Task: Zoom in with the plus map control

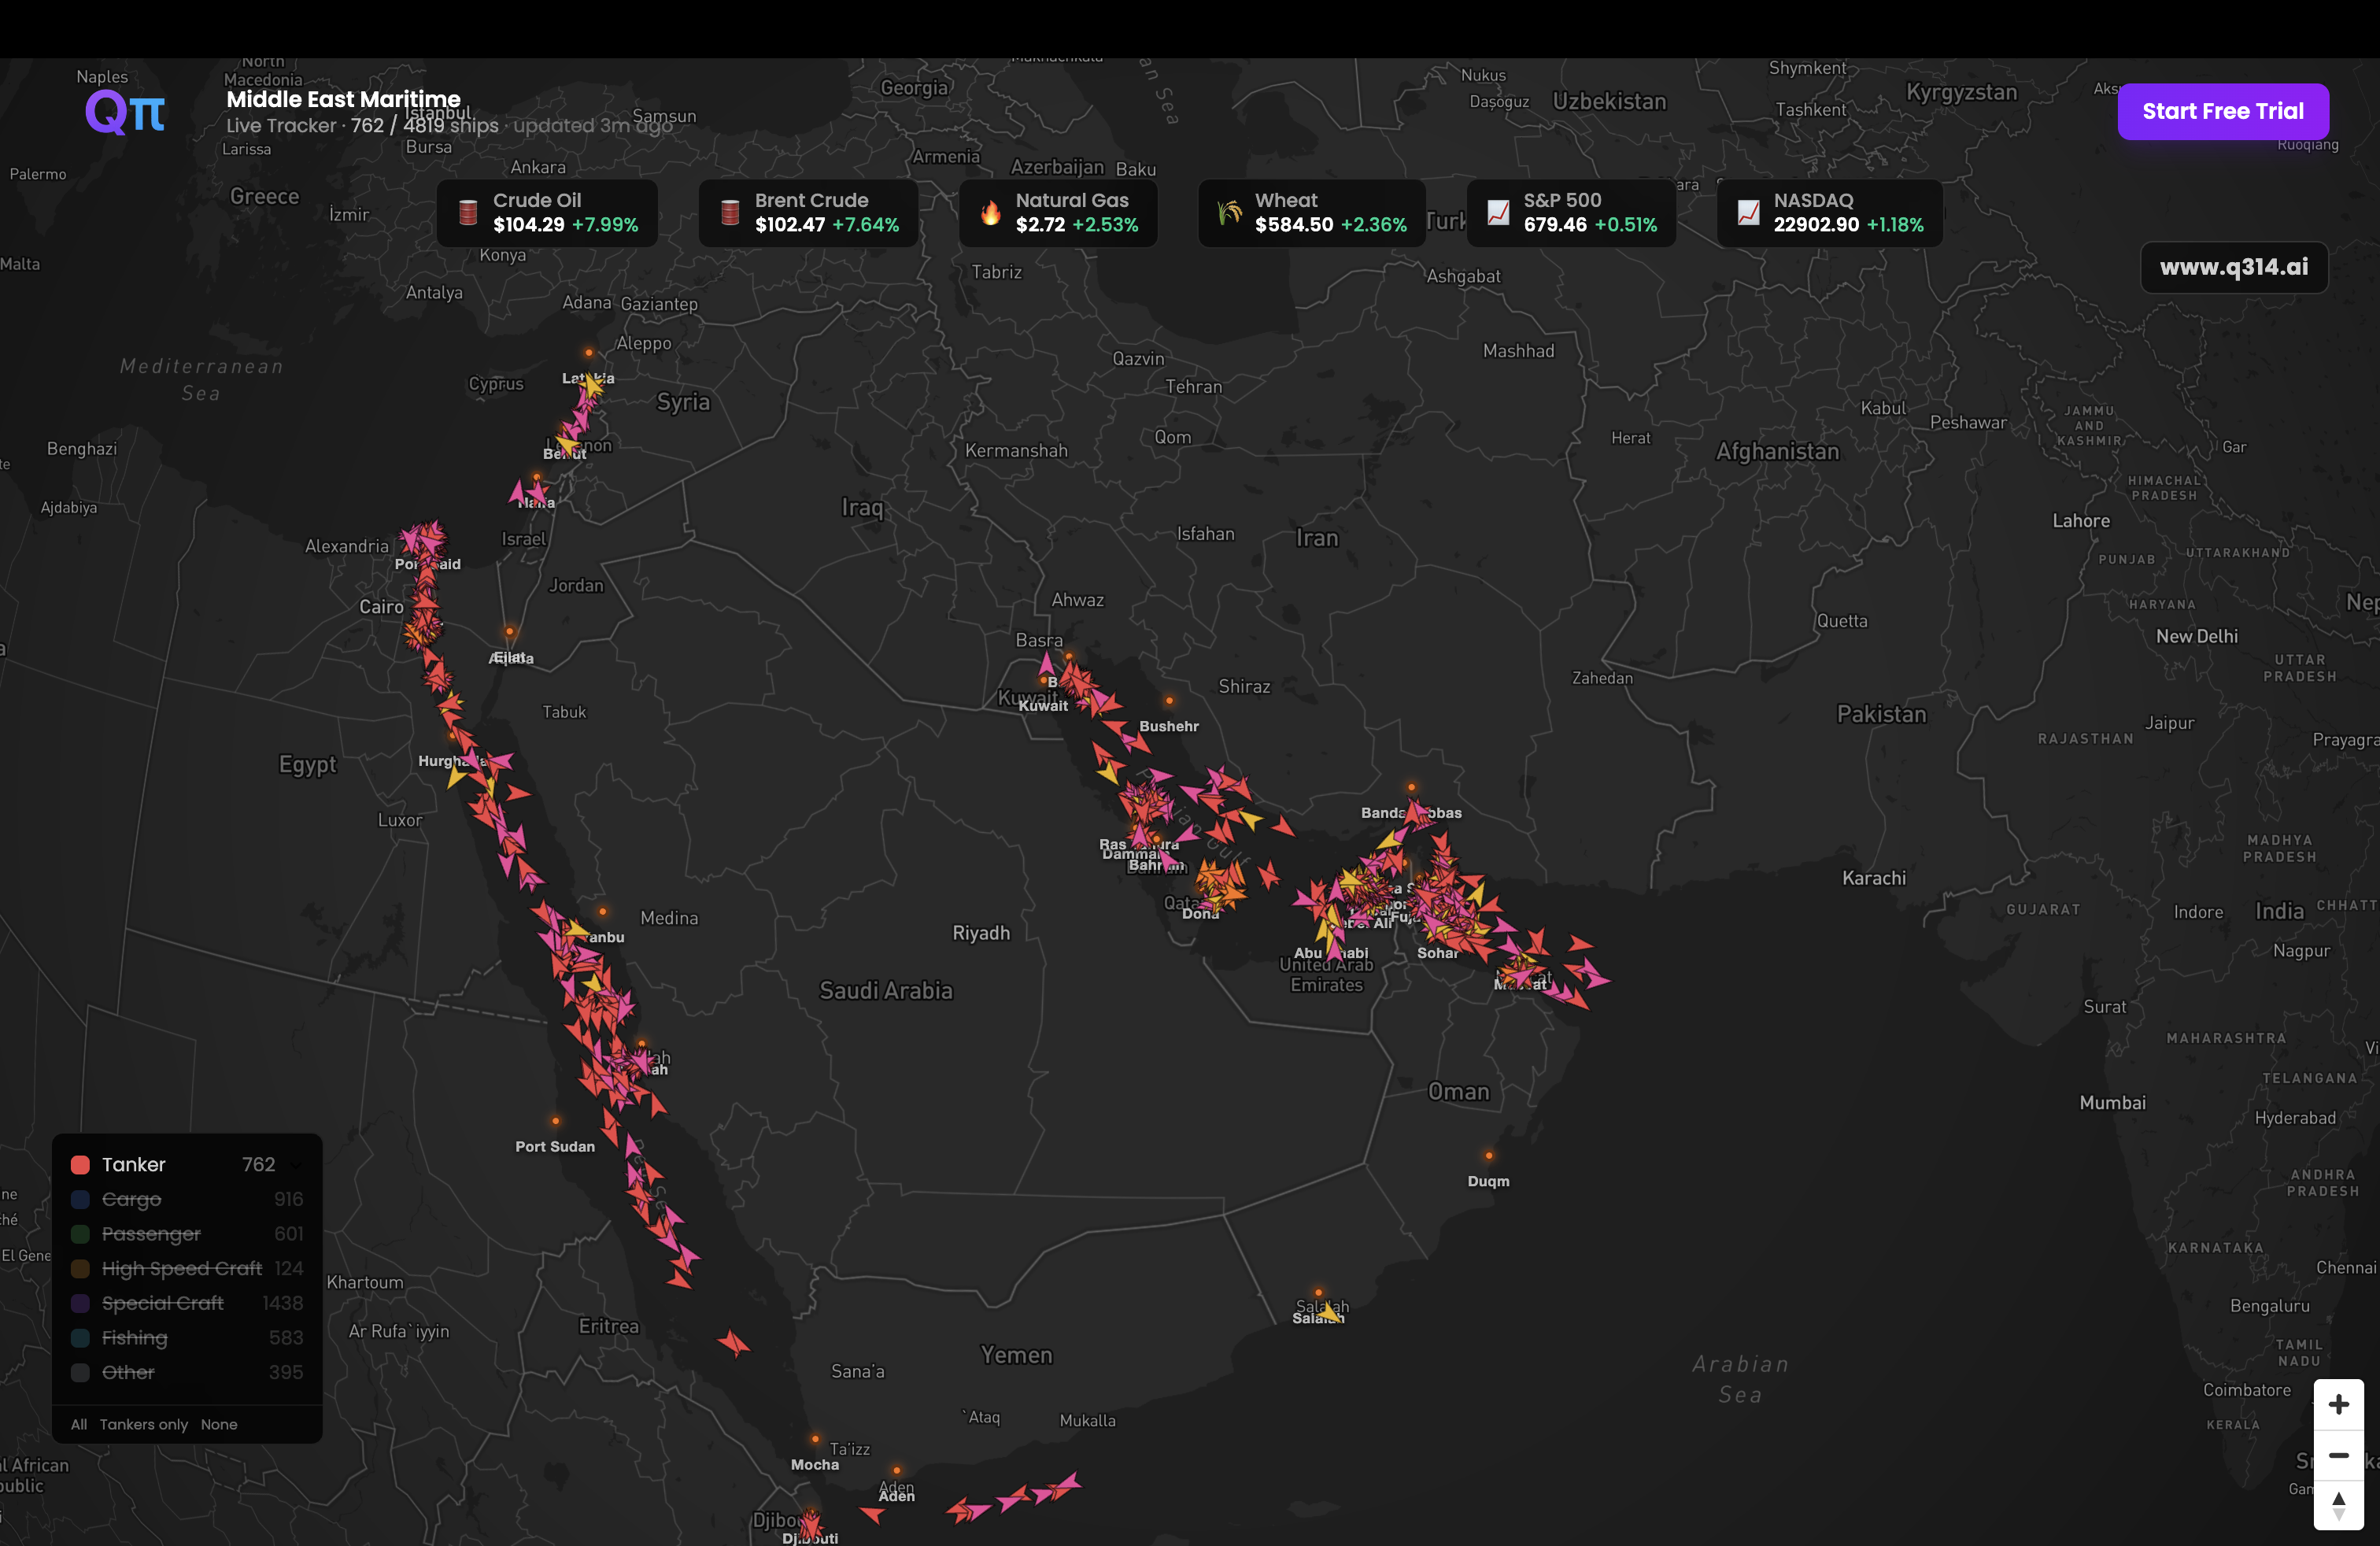Action: [2338, 1405]
